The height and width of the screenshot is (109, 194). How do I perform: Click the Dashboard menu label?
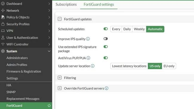point(14,4)
